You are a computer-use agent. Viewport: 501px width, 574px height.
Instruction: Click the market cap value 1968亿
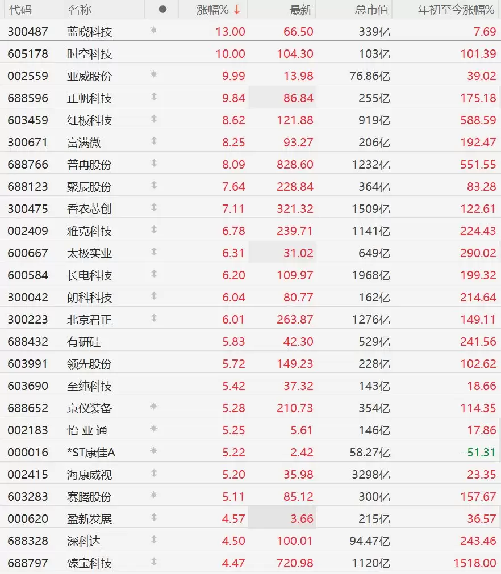(371, 275)
